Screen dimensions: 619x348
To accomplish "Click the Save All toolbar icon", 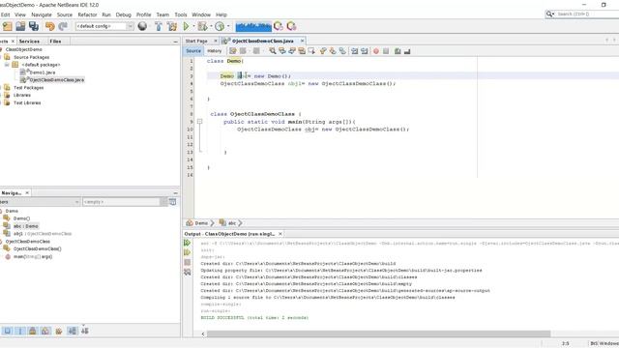I will coord(34,26).
